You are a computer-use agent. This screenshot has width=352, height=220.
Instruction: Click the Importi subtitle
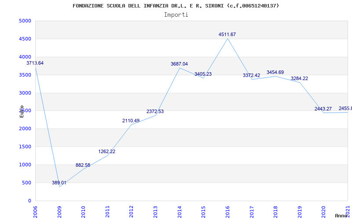click(176, 15)
